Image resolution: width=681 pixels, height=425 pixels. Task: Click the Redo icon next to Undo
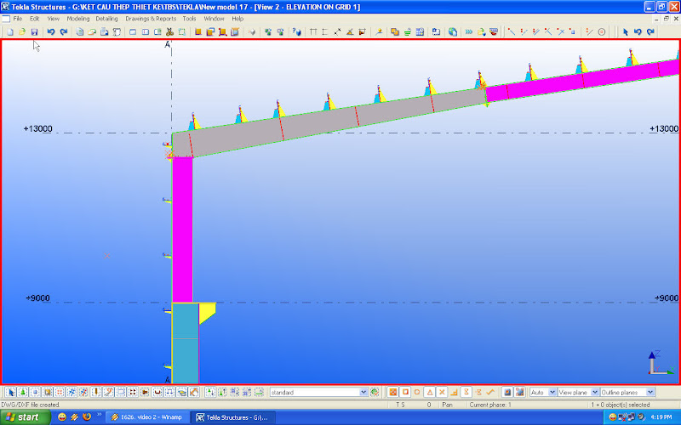[64, 31]
